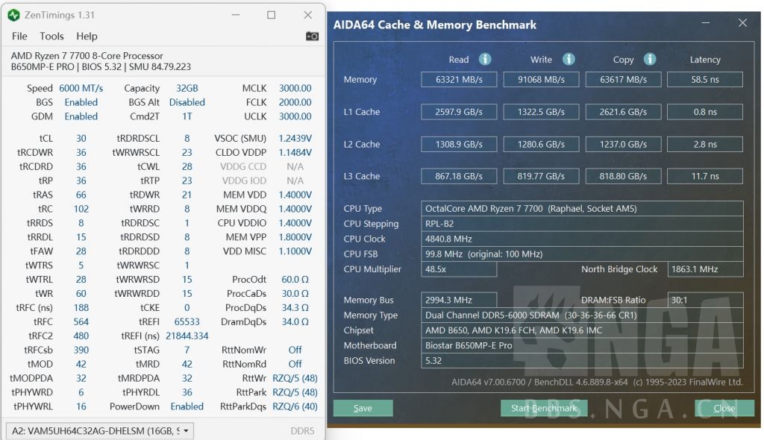Open the Tools menu
This screenshot has width=764, height=440.
point(51,36)
